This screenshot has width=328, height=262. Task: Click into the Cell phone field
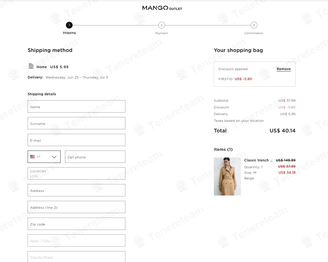click(x=95, y=157)
